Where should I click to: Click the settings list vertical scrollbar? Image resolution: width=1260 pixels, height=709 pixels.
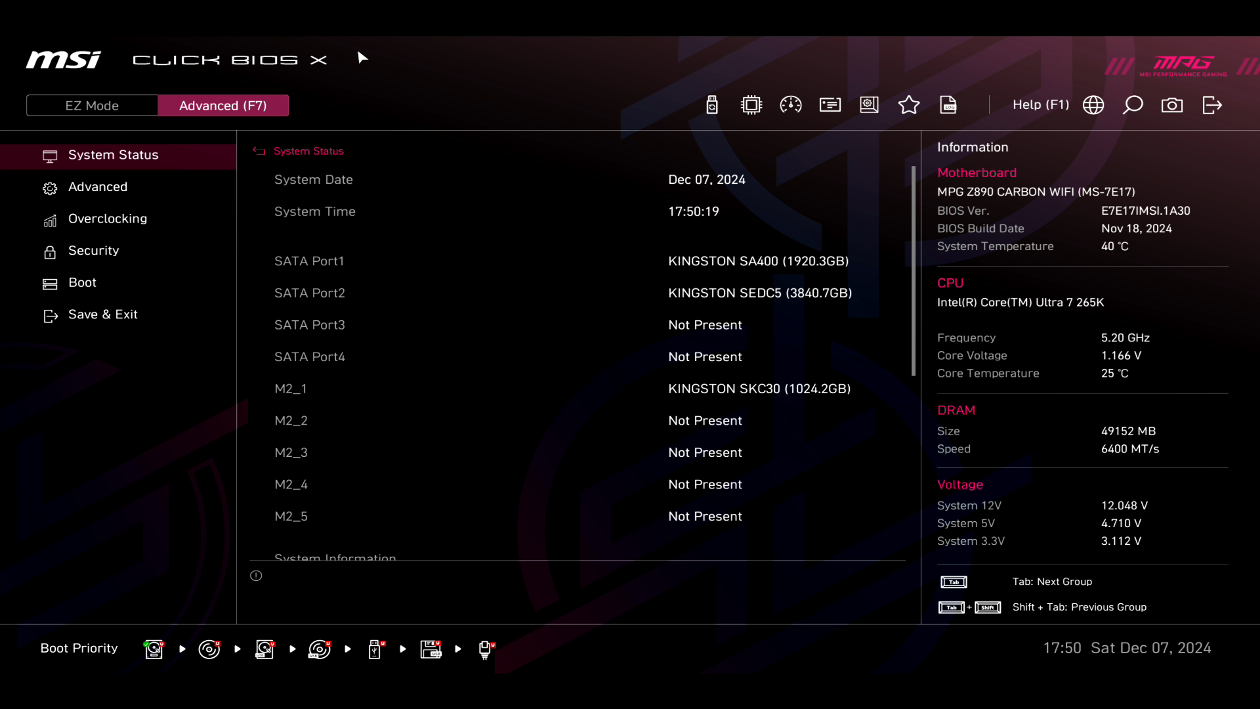(913, 271)
